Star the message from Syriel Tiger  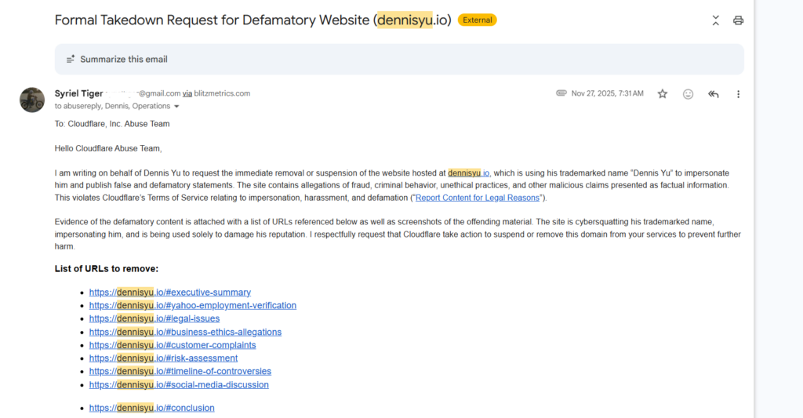coord(663,94)
